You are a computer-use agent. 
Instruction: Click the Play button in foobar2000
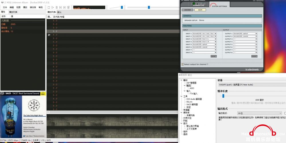click(x=53, y=7)
